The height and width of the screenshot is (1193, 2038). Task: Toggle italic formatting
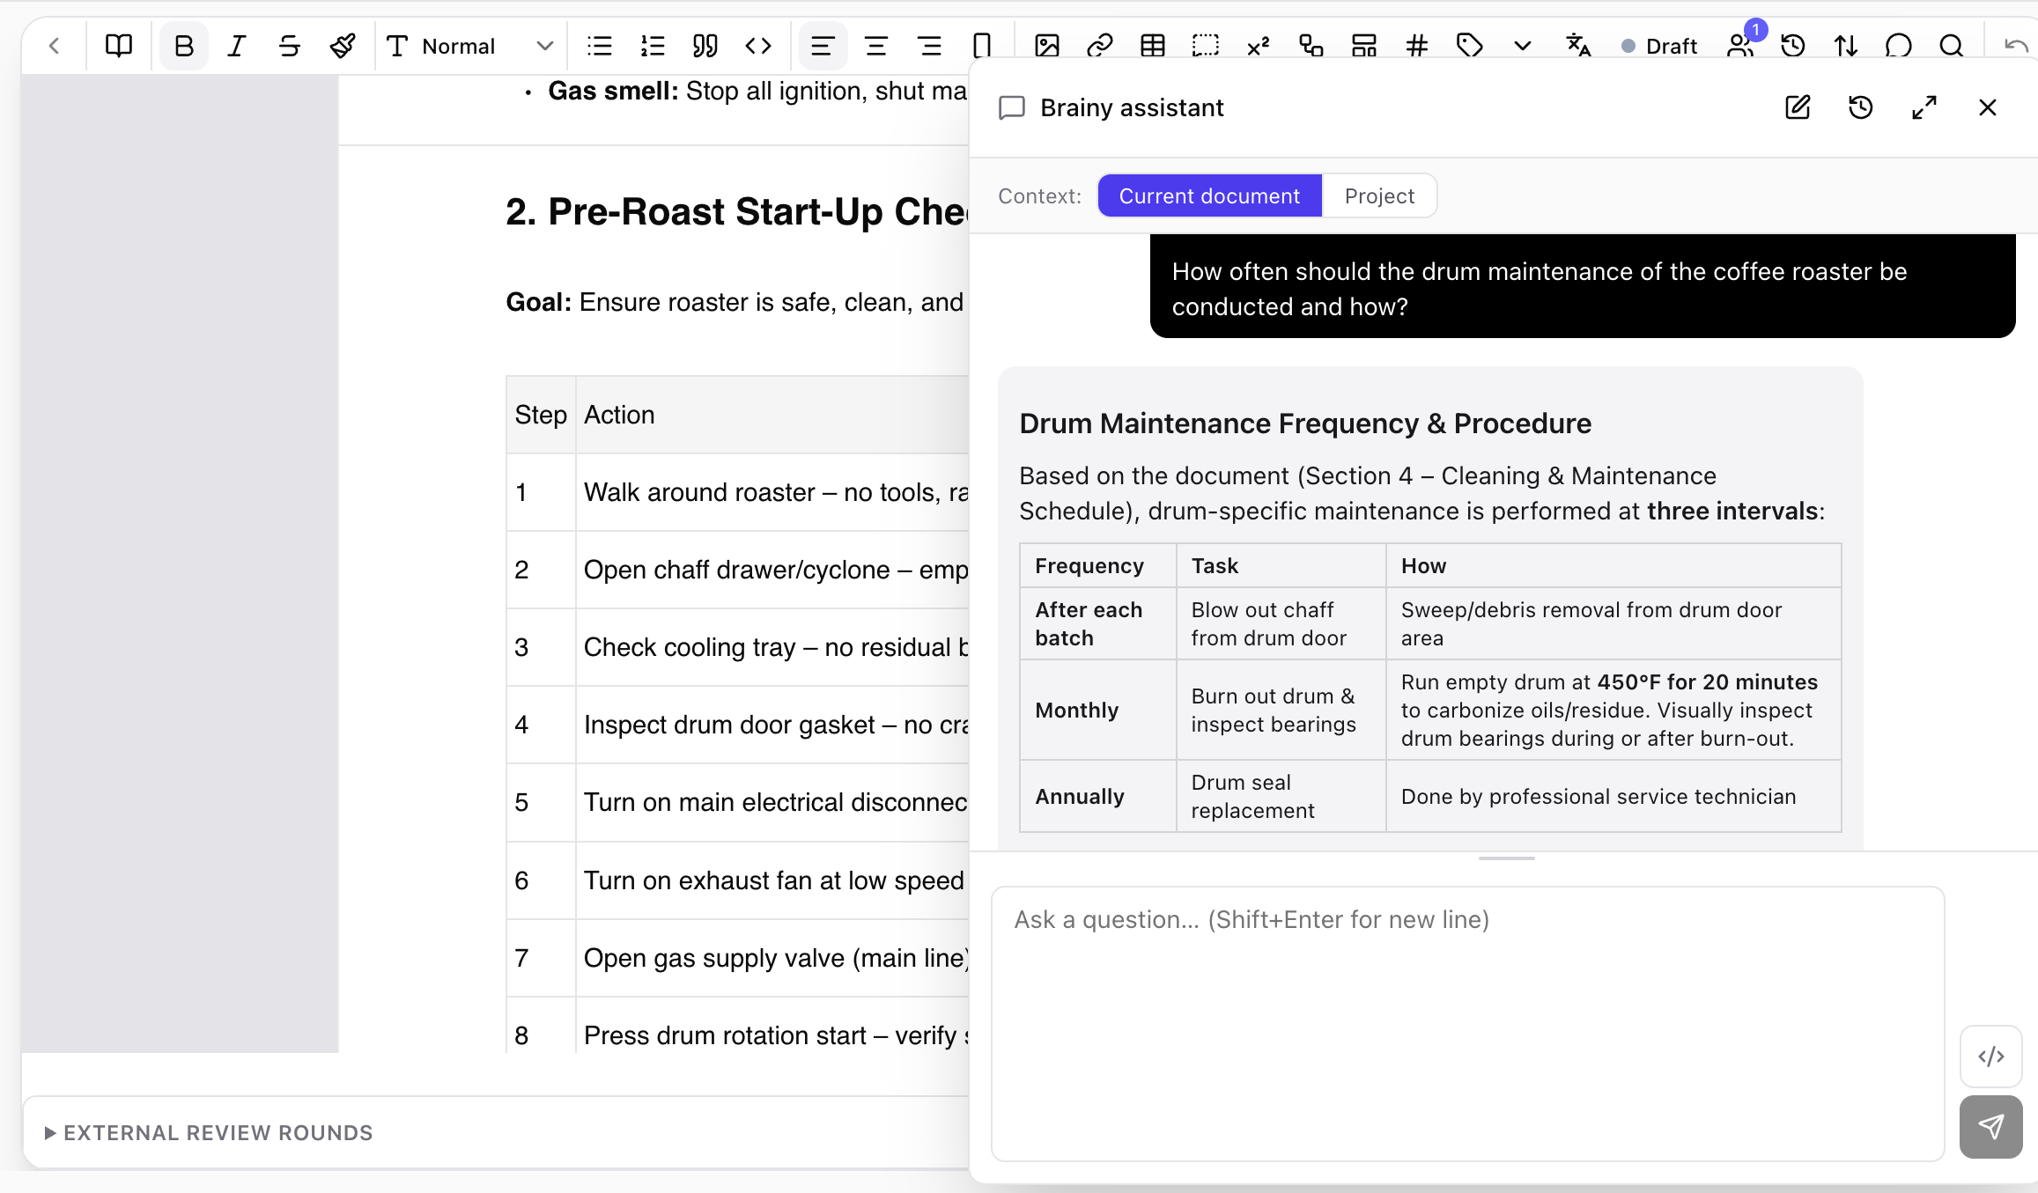click(x=236, y=46)
